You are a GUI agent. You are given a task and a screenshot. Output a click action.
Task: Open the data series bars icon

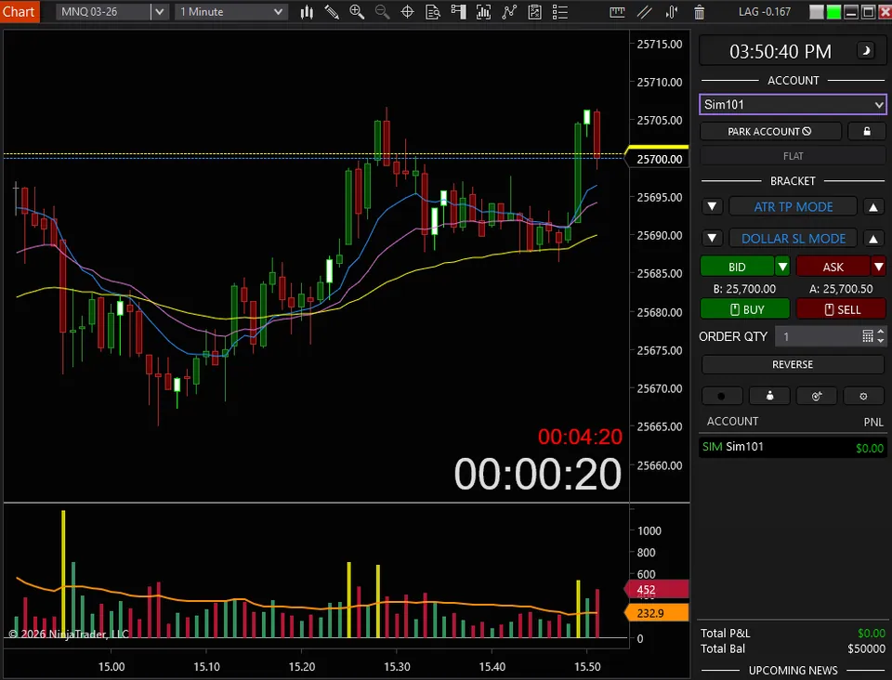coord(483,12)
